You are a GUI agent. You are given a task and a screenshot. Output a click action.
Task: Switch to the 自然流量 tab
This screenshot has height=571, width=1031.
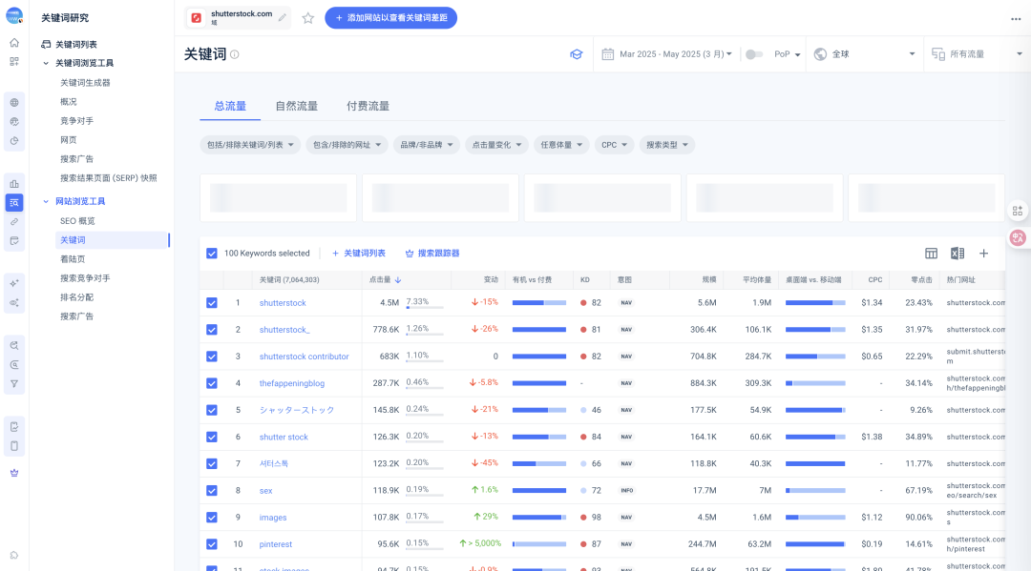point(297,107)
